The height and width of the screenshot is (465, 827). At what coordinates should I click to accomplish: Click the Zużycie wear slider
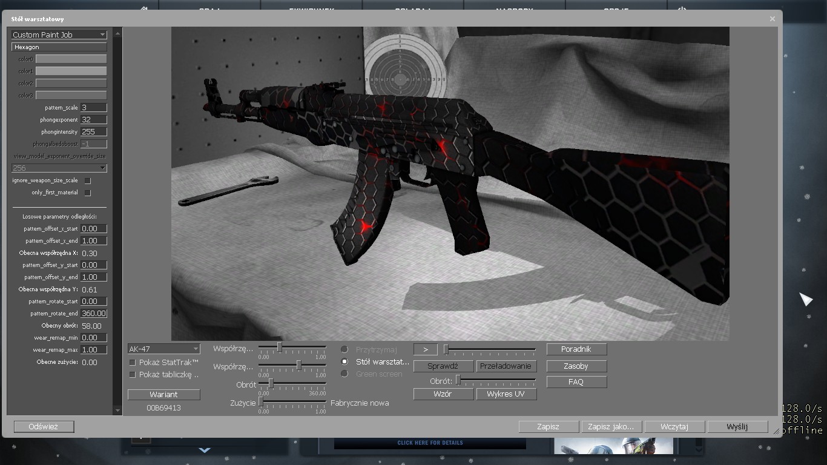point(292,402)
